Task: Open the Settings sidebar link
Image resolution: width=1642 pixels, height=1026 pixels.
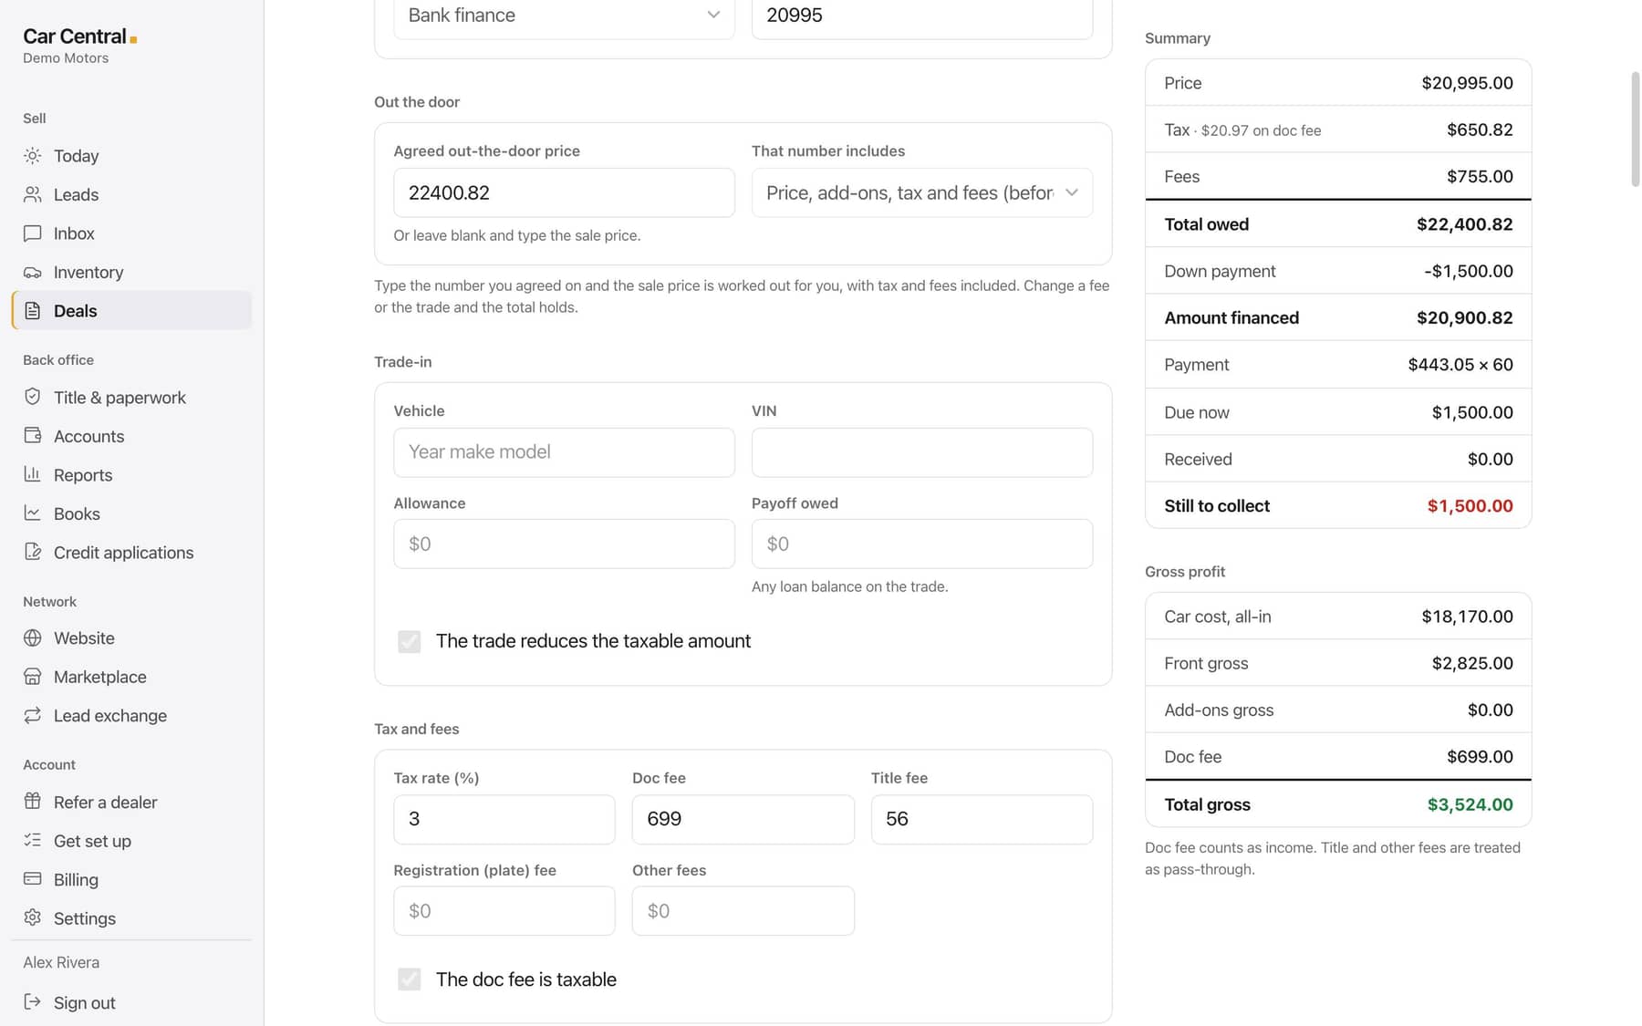Action: pos(131,918)
